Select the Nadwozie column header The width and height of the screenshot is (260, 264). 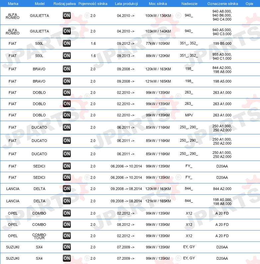[x=190, y=4]
